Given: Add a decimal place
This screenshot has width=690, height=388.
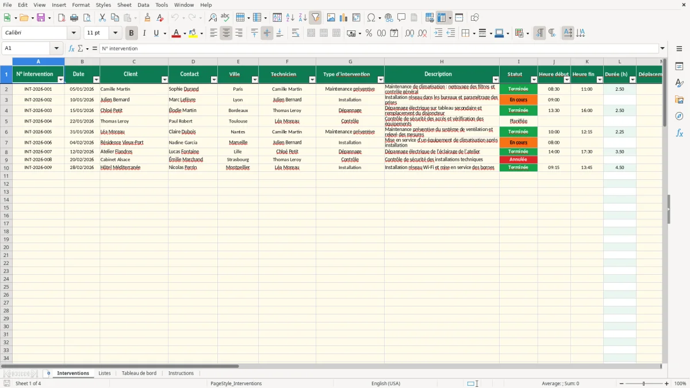Looking at the screenshot, I should 409,33.
